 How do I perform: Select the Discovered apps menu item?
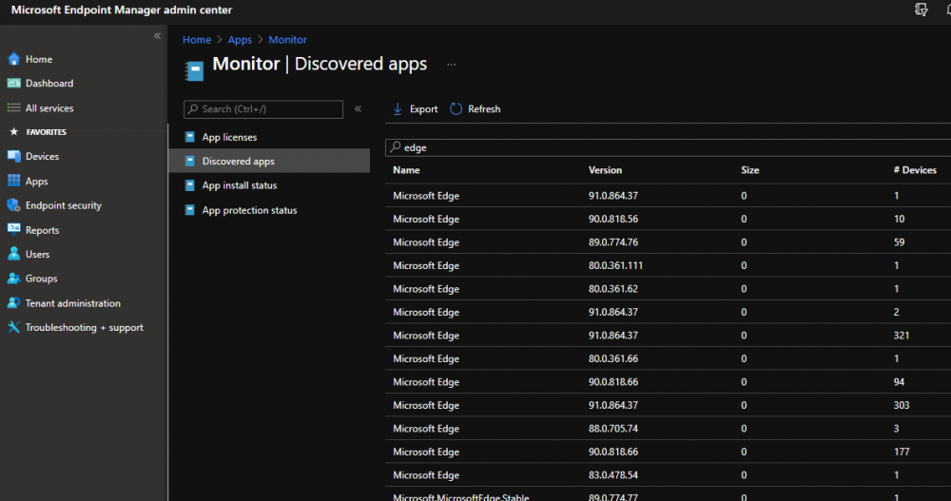(269, 162)
